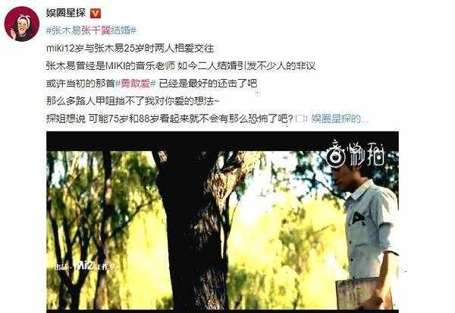Image resolution: width=455 pixels, height=313 pixels.
Task: Click the 娱圈星探 username
Action: point(66,13)
